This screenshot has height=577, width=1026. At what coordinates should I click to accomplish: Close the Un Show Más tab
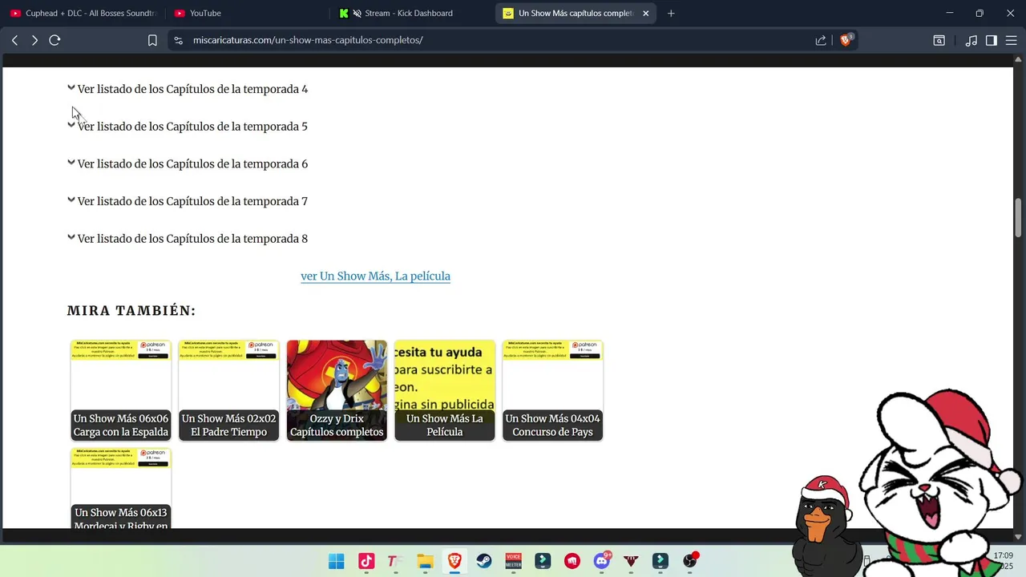(x=646, y=13)
